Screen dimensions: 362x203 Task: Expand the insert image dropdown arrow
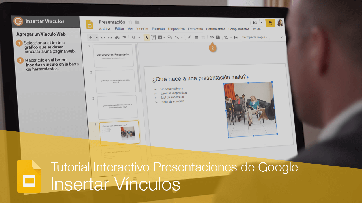164,37
